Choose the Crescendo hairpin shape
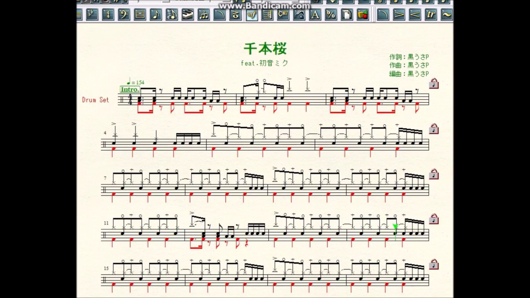530x298 pixels. pos(415,15)
